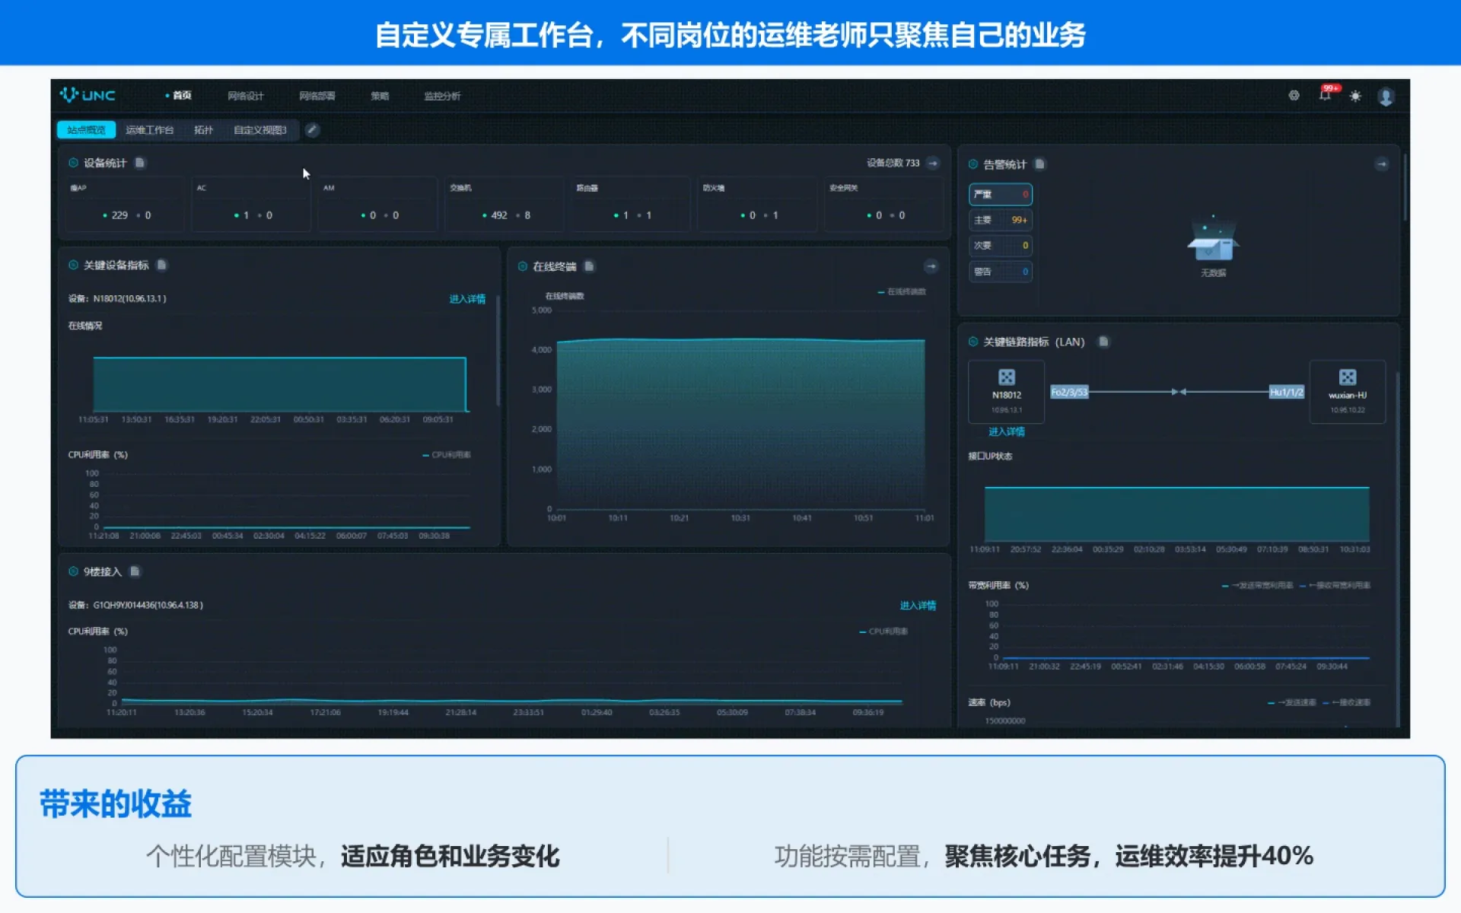Open the 网络部署 menu
1461x913 pixels.
(x=317, y=96)
